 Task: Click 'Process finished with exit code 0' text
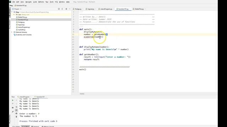click(38, 121)
